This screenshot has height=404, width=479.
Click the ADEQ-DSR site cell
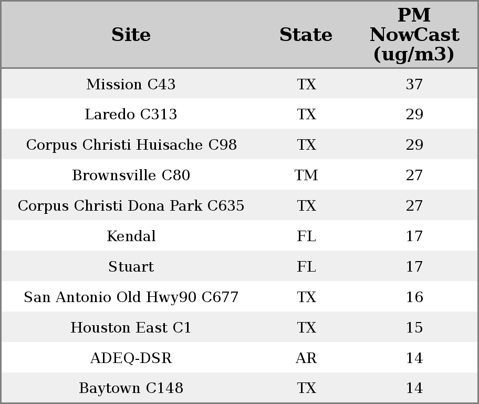pyautogui.click(x=131, y=358)
